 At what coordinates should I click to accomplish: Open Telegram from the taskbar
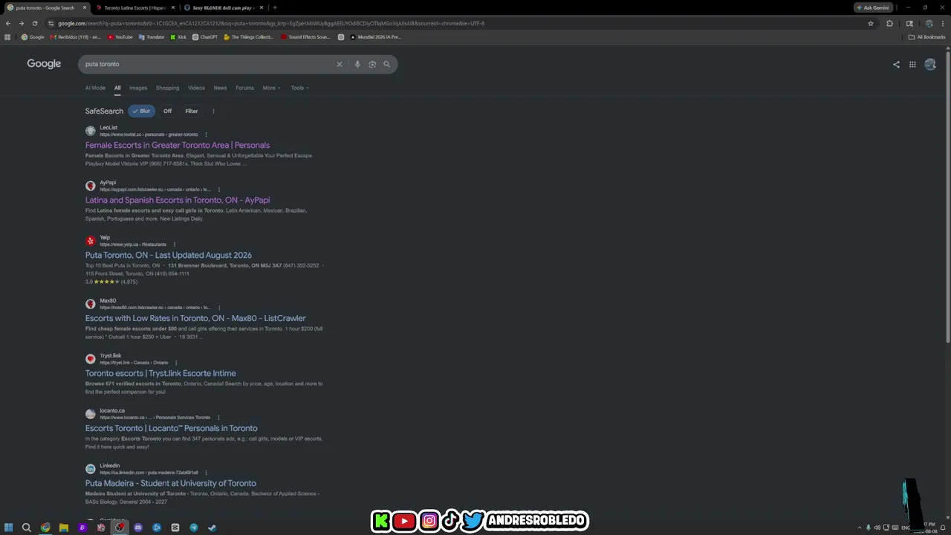coord(194,528)
